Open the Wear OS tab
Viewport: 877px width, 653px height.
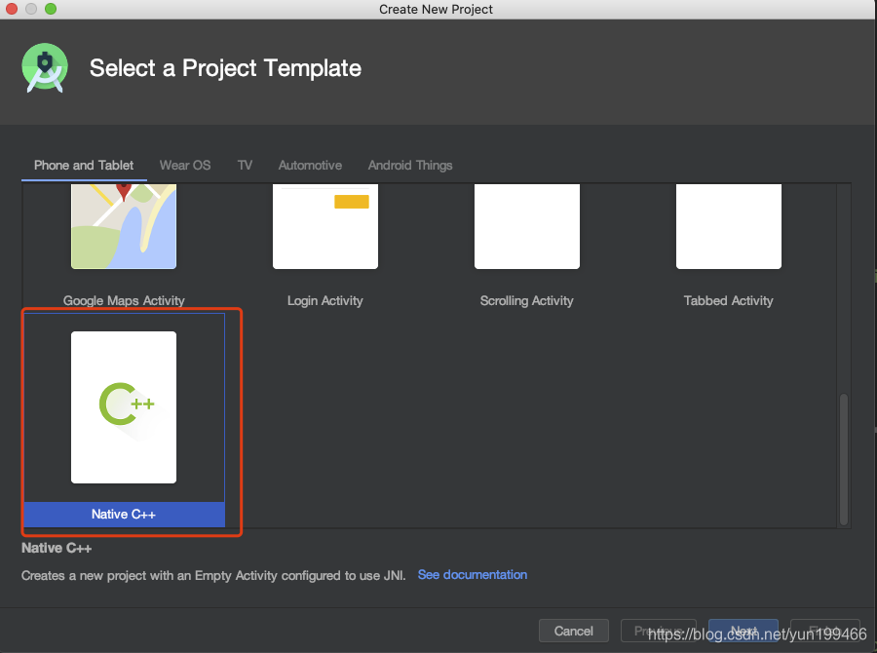tap(185, 165)
